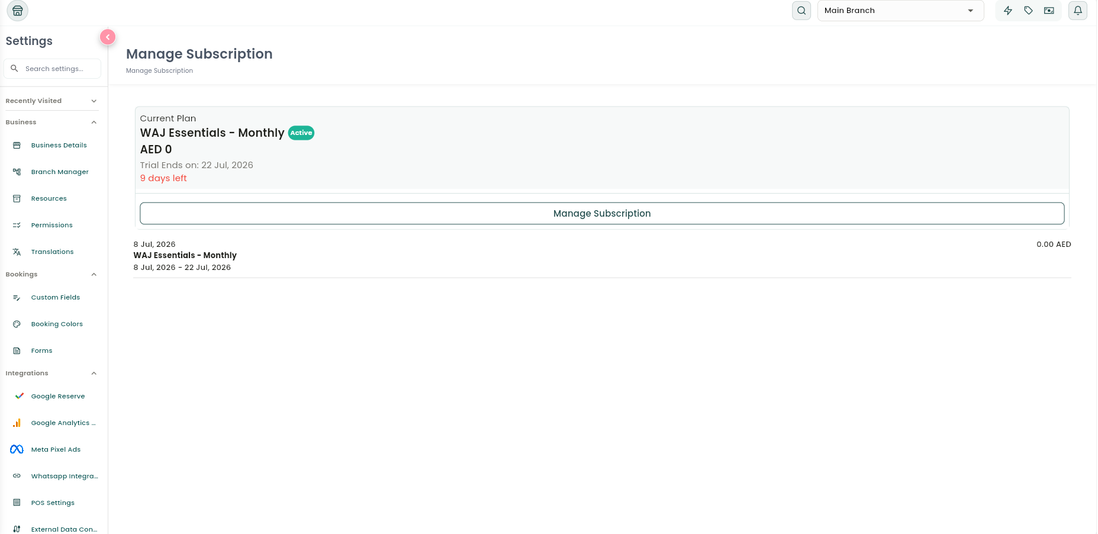
Task: Expand the Recently Visited section
Action: 51,101
